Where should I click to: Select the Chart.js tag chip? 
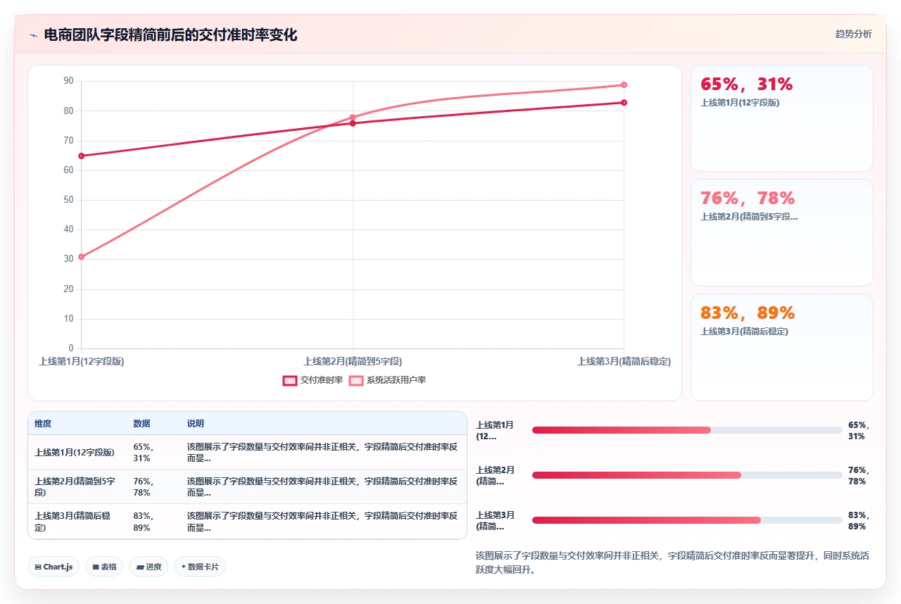54,567
